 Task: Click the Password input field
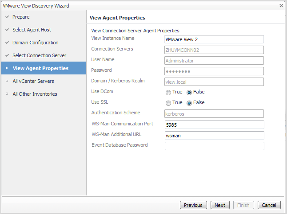click(214, 71)
